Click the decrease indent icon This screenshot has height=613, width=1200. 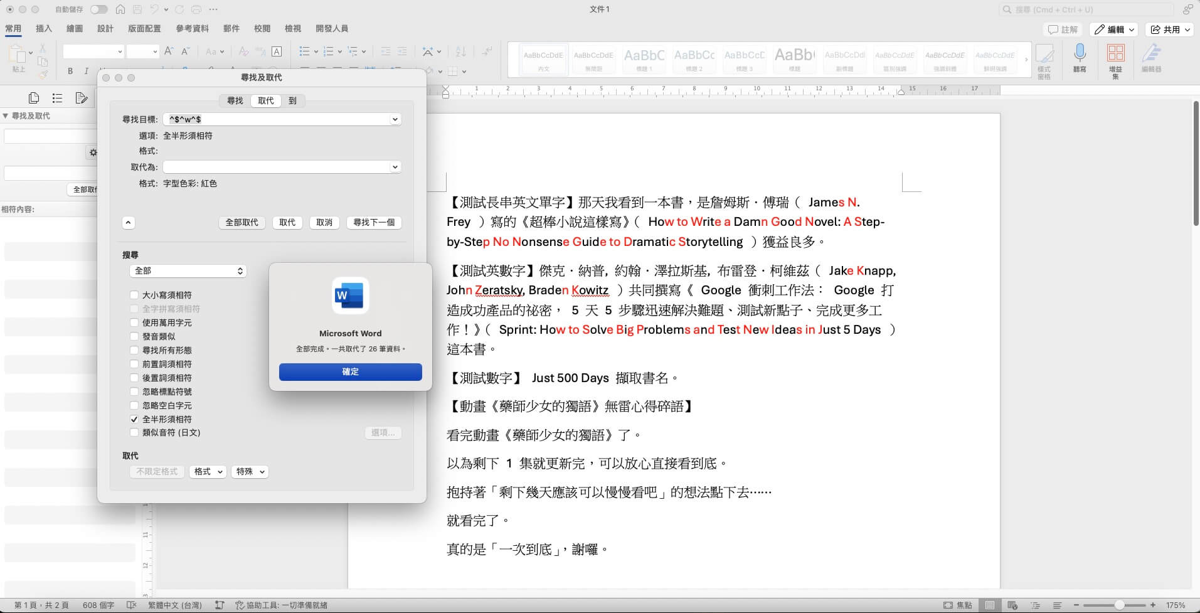point(386,51)
